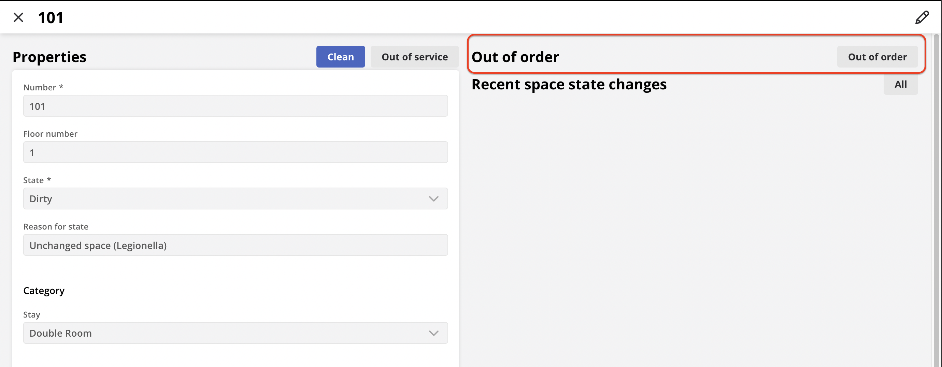Close the 101 space panel

[18, 17]
